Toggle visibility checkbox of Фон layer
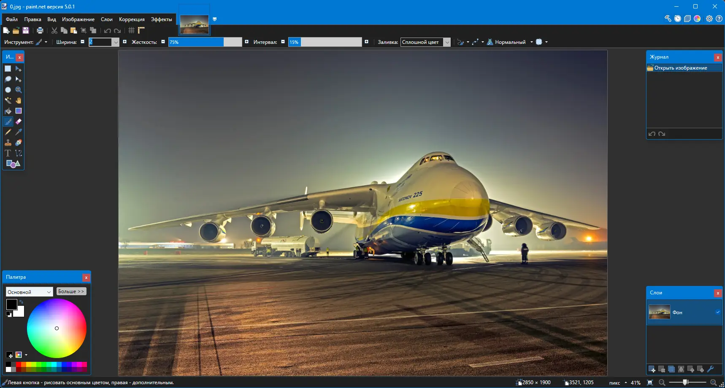The height and width of the screenshot is (388, 725). click(x=718, y=312)
